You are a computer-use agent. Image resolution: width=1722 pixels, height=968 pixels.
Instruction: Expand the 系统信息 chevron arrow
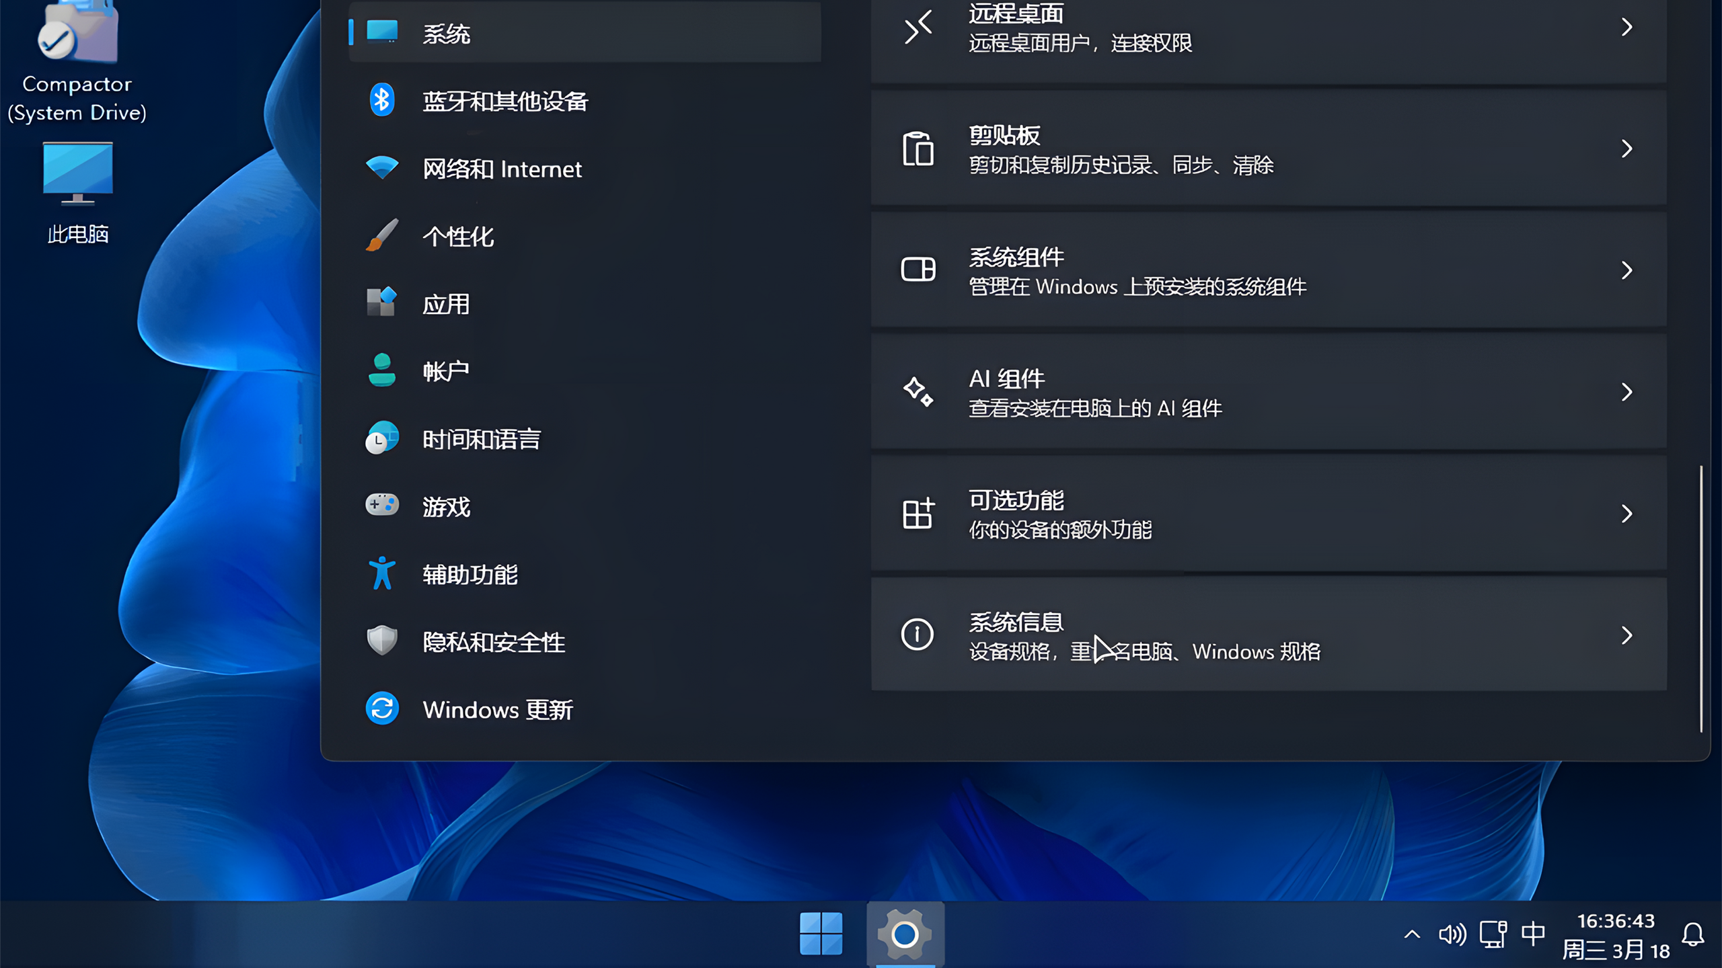(1626, 635)
